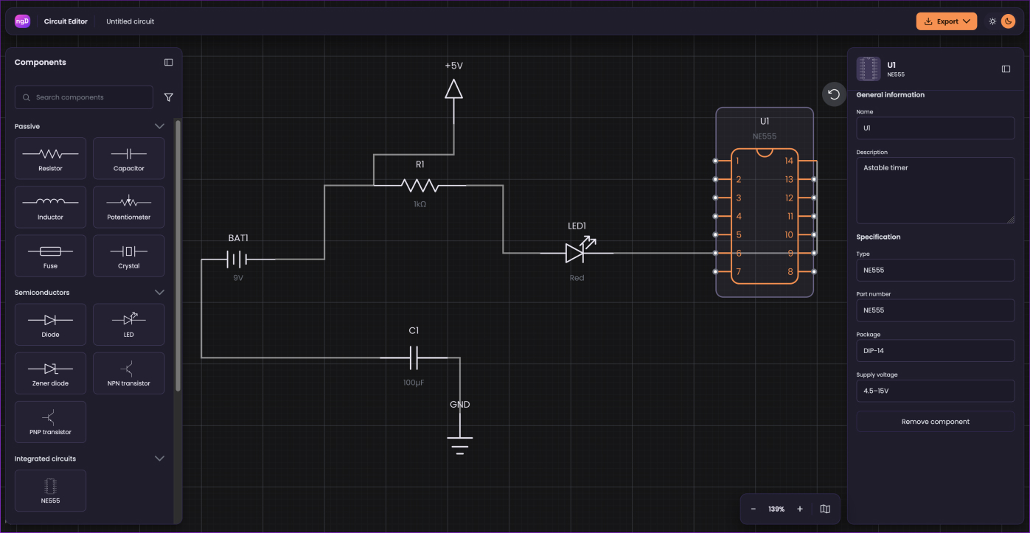Select the Resistor component
This screenshot has width=1030, height=533.
50,158
